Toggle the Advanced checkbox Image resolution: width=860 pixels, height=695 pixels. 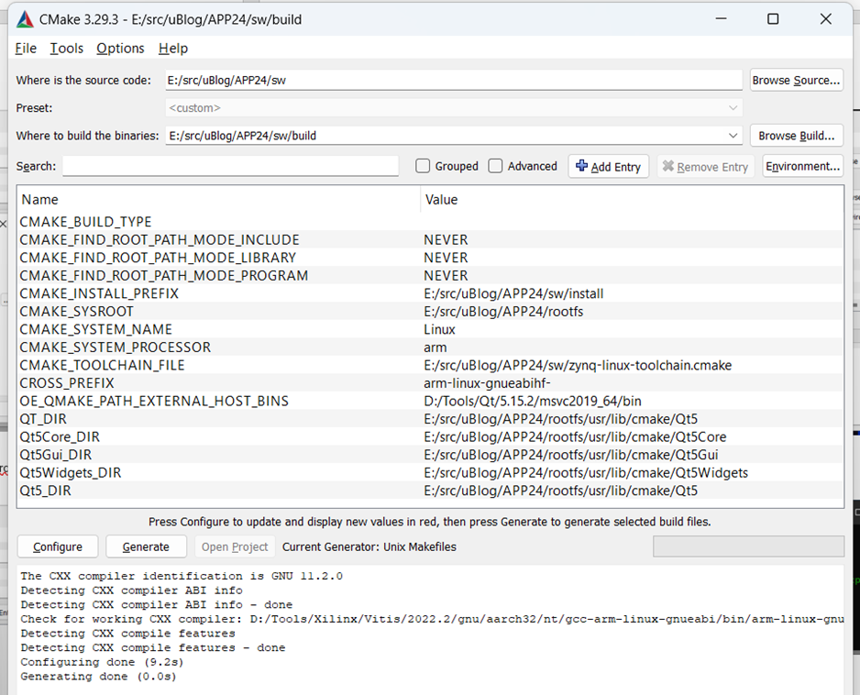495,166
